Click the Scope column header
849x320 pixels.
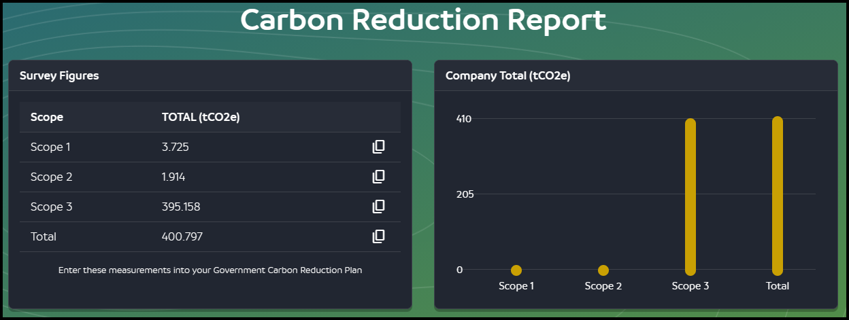[47, 117]
